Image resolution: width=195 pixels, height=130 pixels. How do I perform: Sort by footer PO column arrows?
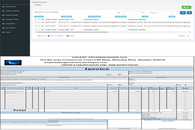pyautogui.click(x=81, y=30)
